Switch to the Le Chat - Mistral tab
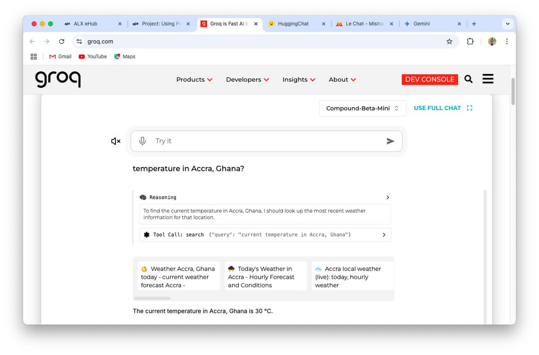The image size is (539, 355). (365, 24)
